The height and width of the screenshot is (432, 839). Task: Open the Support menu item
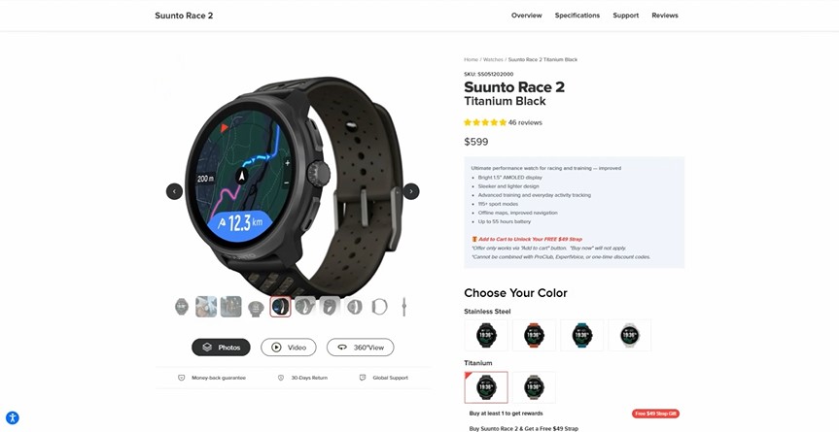pyautogui.click(x=626, y=16)
